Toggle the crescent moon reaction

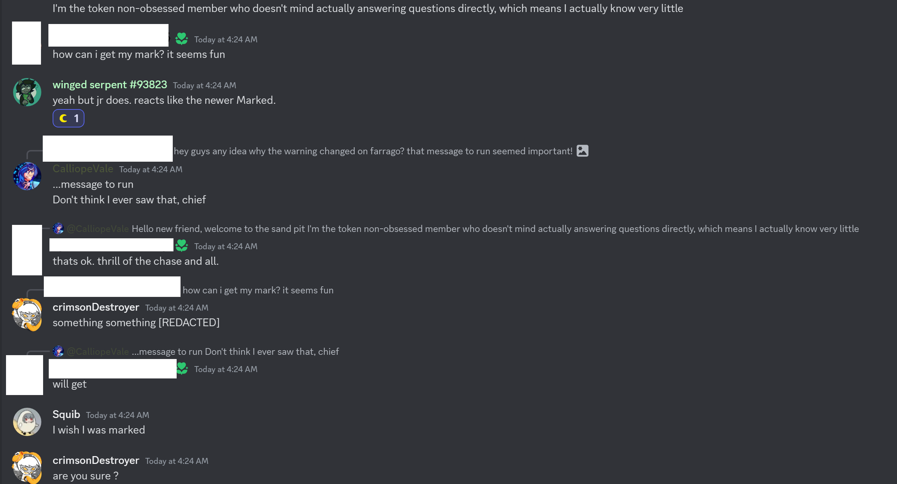point(68,118)
